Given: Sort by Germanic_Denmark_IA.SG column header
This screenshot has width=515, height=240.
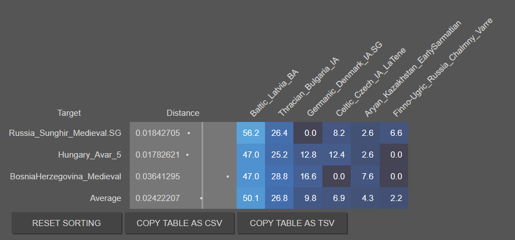Looking at the screenshot, I should [x=345, y=79].
